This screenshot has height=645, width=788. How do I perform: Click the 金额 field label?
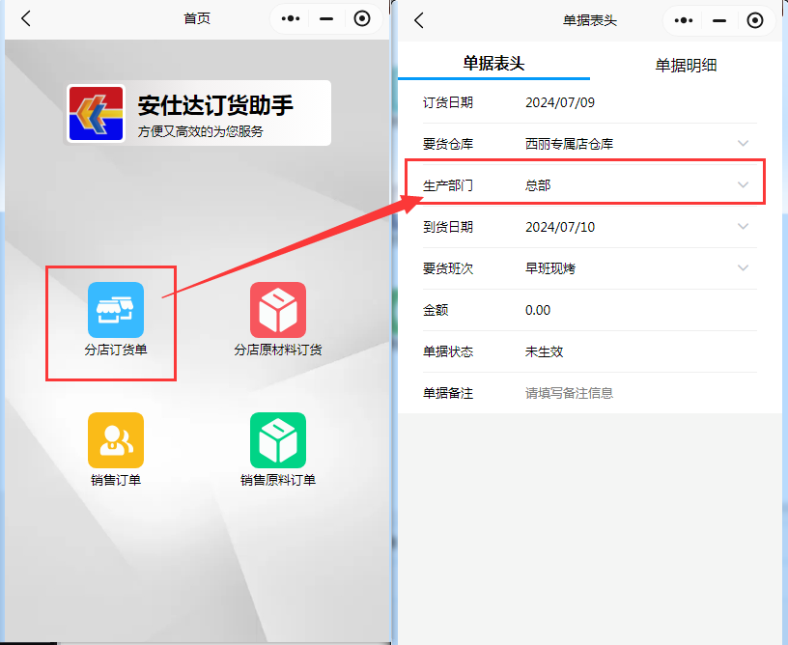tap(436, 310)
